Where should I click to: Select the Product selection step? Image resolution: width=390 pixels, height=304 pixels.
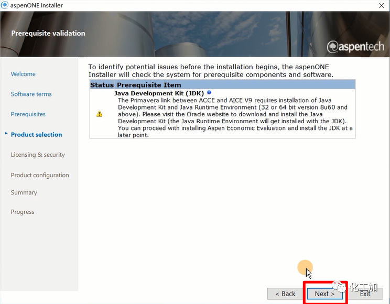coord(36,135)
